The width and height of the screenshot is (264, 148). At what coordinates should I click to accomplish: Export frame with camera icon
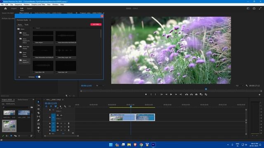196,95
